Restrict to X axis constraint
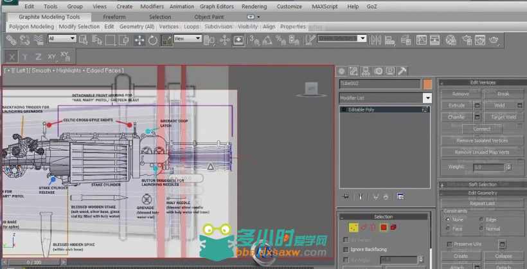527x269 pixels. pyautogui.click(x=12, y=57)
